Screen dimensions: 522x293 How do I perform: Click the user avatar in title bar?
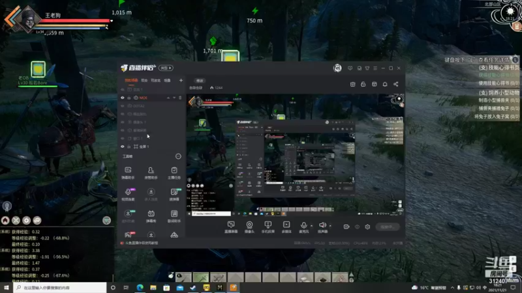[x=337, y=68]
